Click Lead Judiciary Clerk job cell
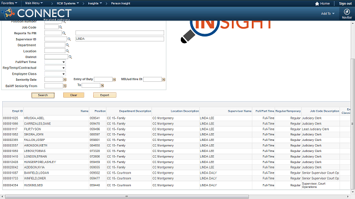 click(x=321, y=129)
